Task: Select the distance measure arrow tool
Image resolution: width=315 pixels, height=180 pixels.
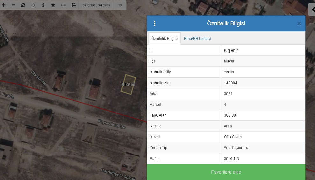Action: 63,5
